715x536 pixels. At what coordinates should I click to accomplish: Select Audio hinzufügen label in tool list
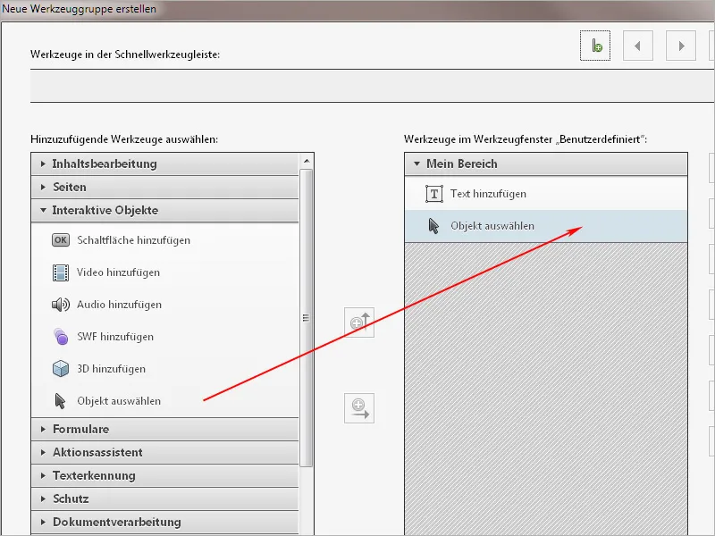[120, 305]
